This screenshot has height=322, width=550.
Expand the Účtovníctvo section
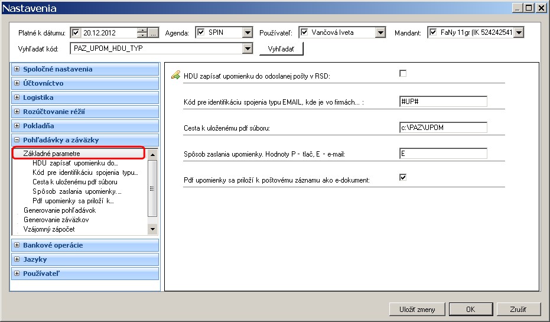pyautogui.click(x=17, y=83)
